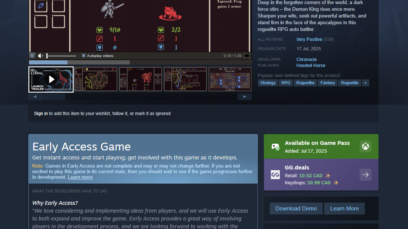The width and height of the screenshot is (408, 229).
Task: Click the Game Pass controller icon
Action: 275,147
